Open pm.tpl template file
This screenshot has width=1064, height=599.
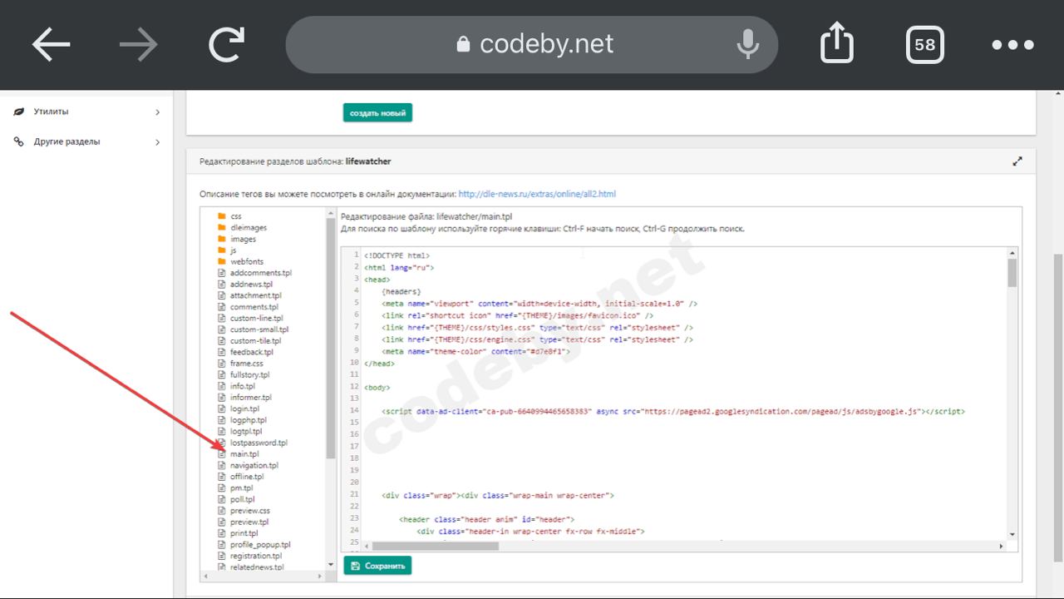[242, 488]
